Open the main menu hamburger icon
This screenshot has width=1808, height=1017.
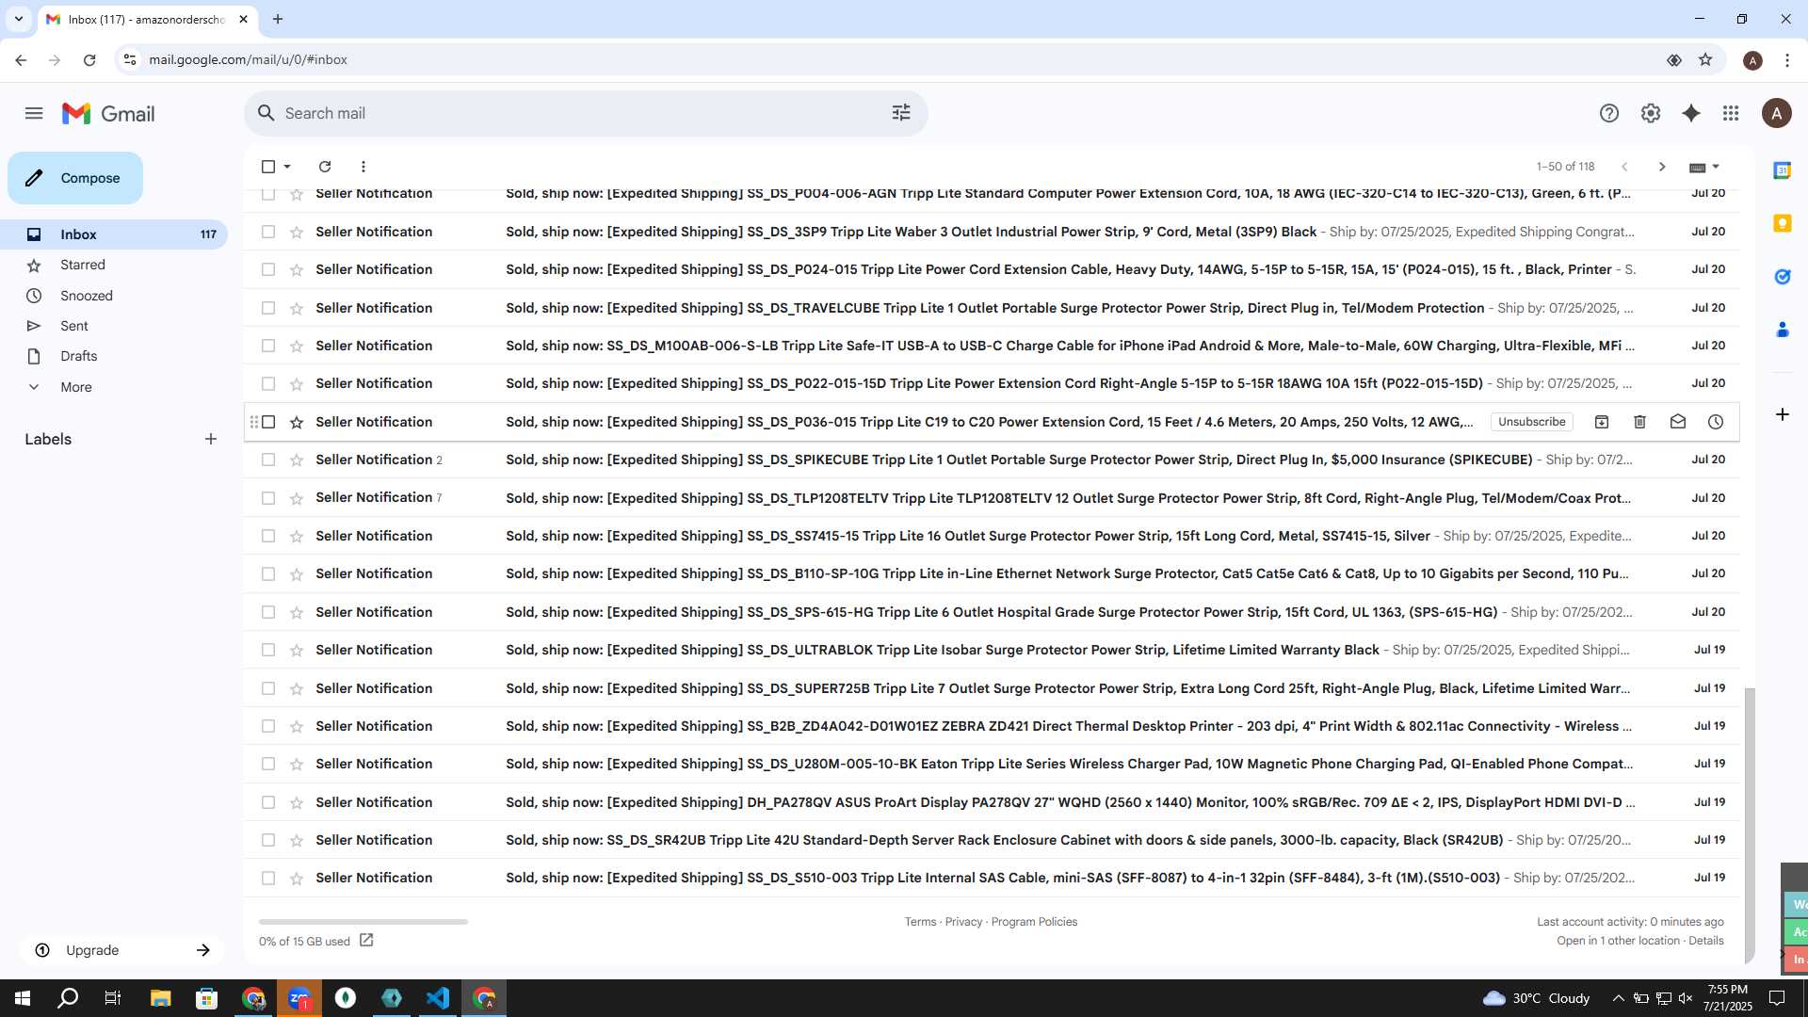click(34, 114)
